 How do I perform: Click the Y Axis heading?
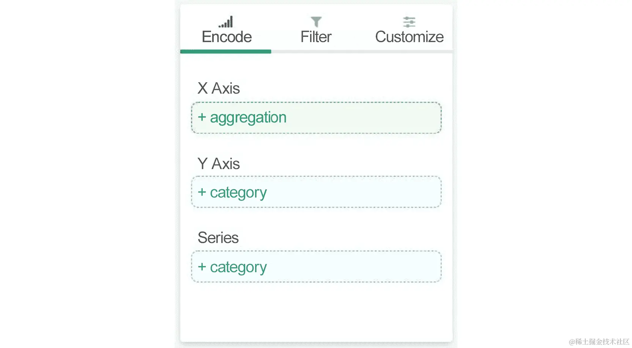[219, 164]
